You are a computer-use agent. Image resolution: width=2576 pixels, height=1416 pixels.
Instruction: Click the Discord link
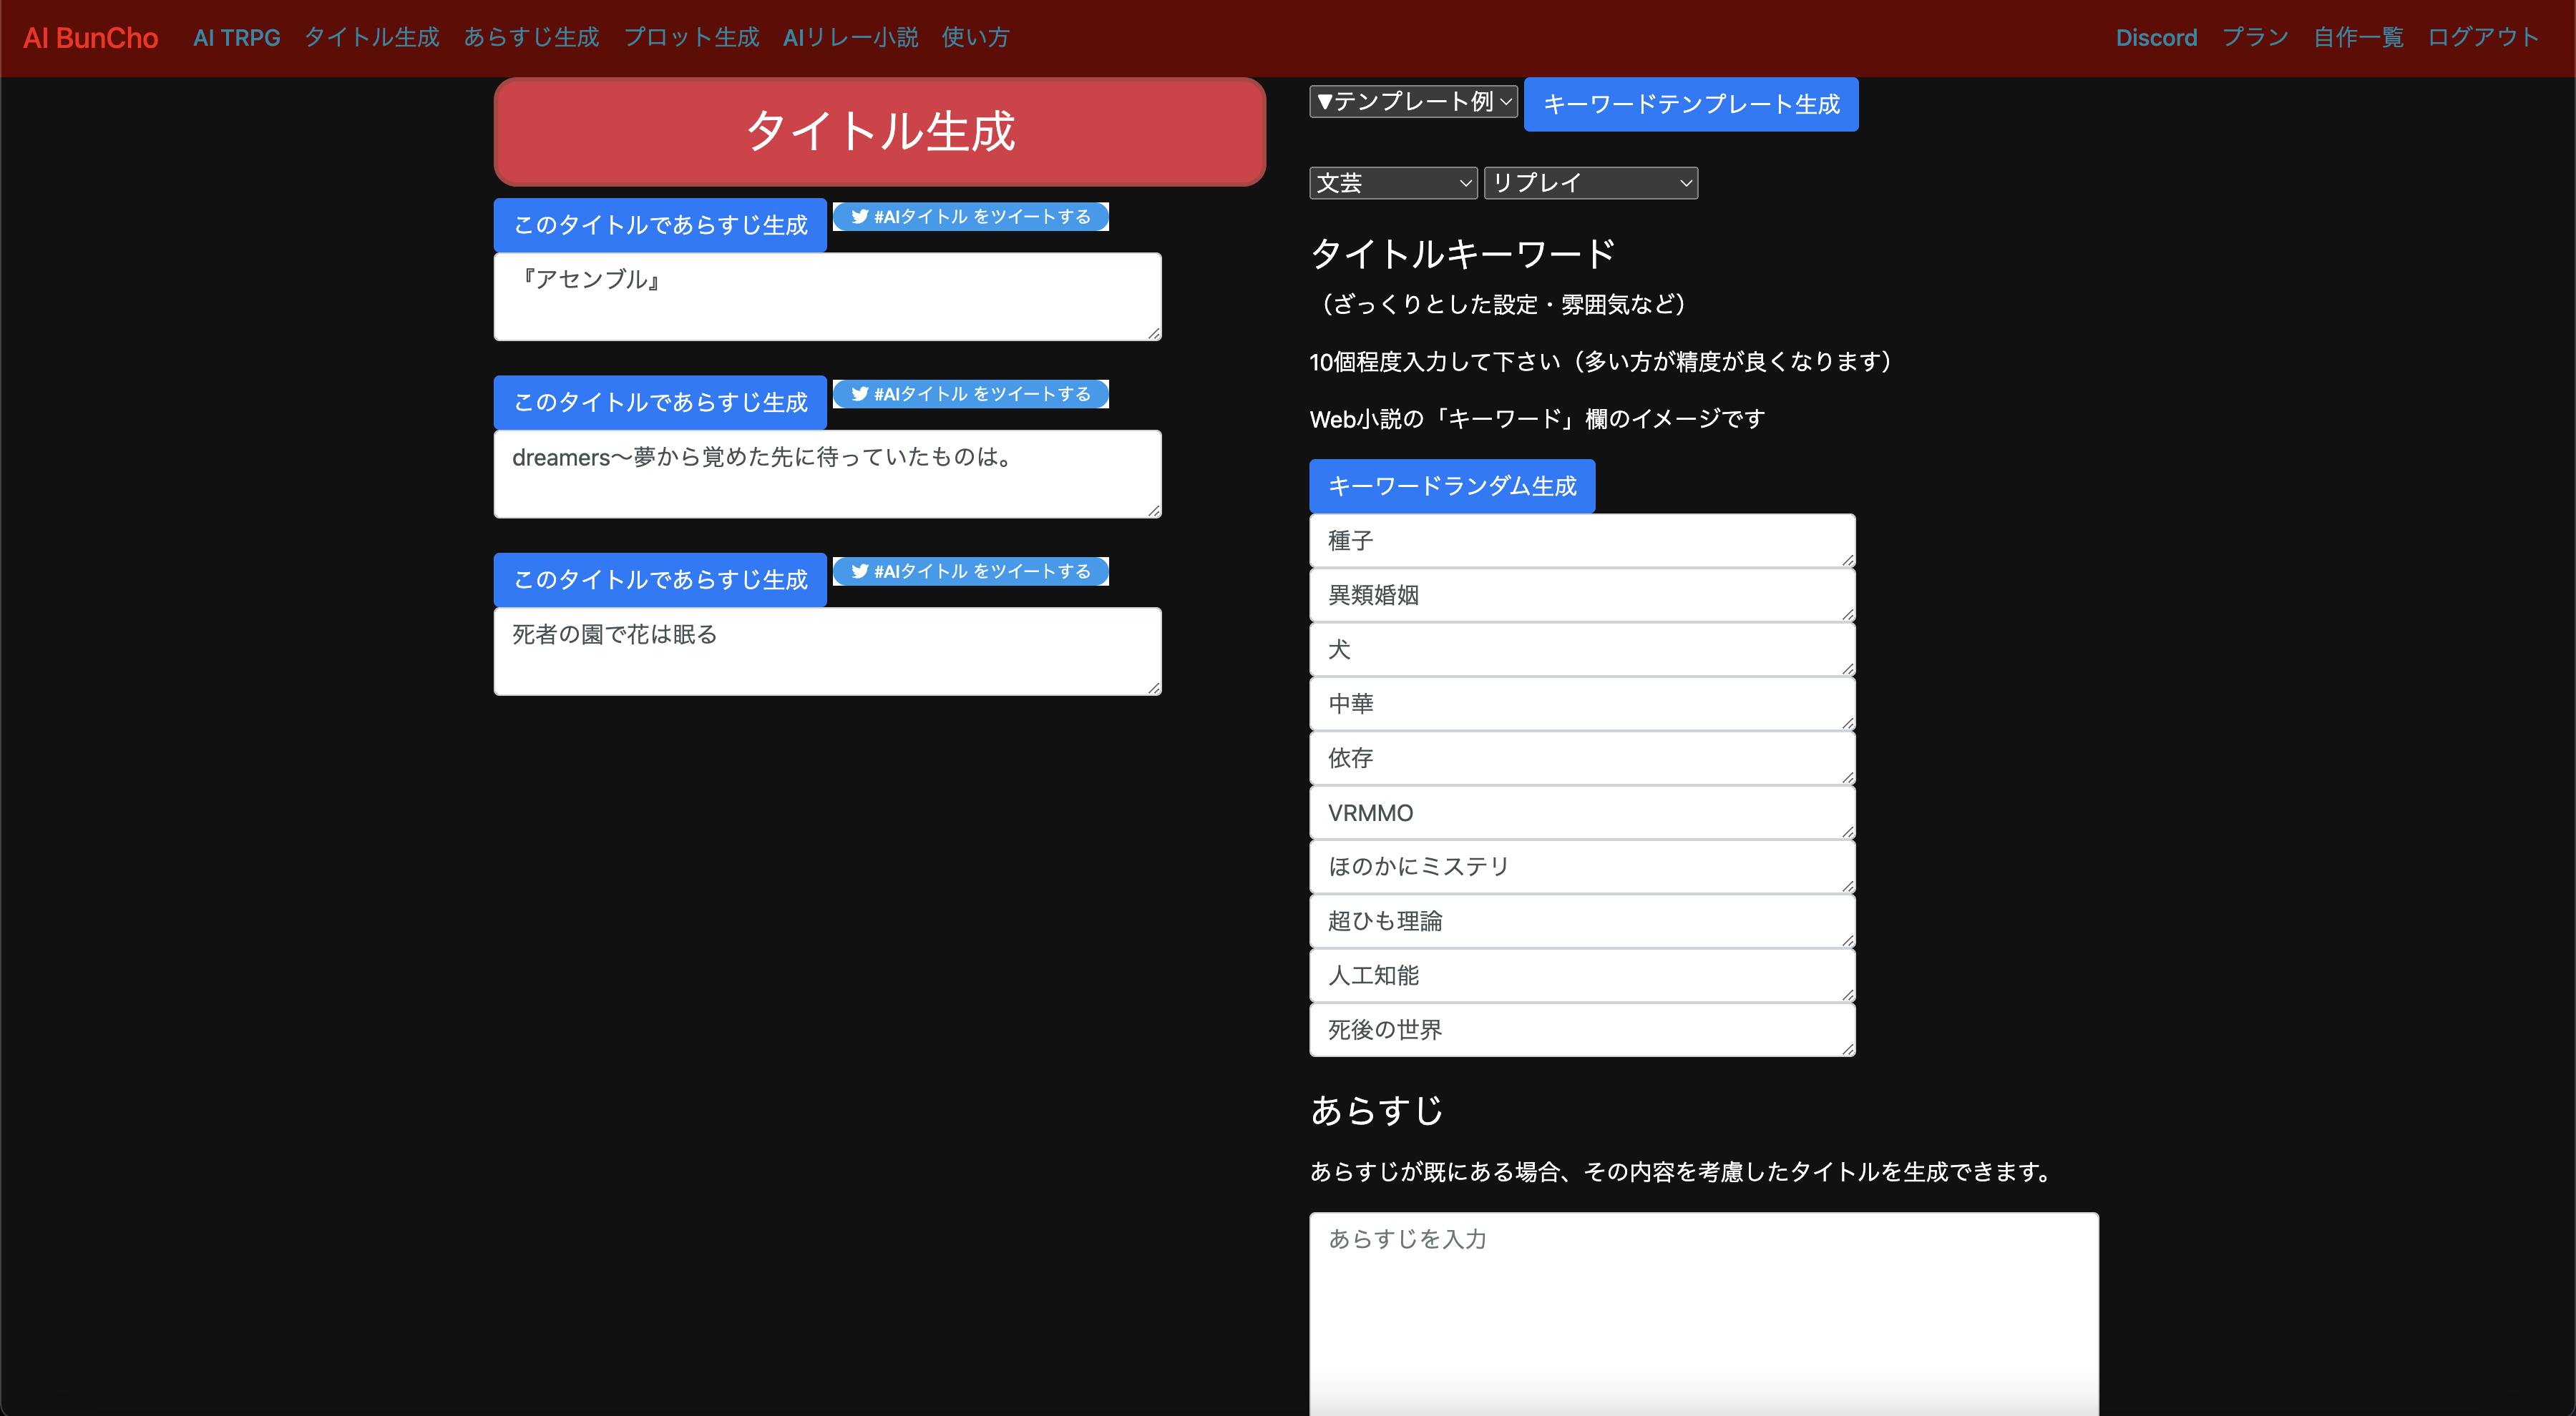(x=2155, y=38)
